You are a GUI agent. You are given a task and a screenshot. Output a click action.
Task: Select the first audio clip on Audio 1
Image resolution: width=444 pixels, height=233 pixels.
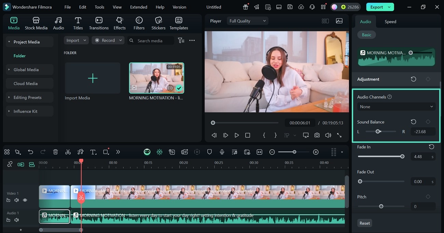click(54, 217)
